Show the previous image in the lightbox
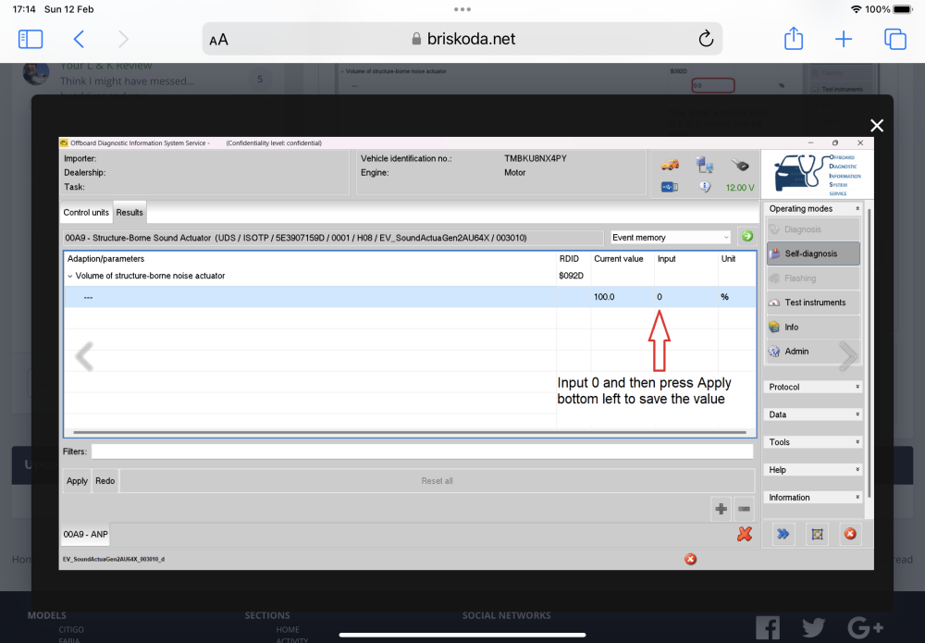 (84, 356)
